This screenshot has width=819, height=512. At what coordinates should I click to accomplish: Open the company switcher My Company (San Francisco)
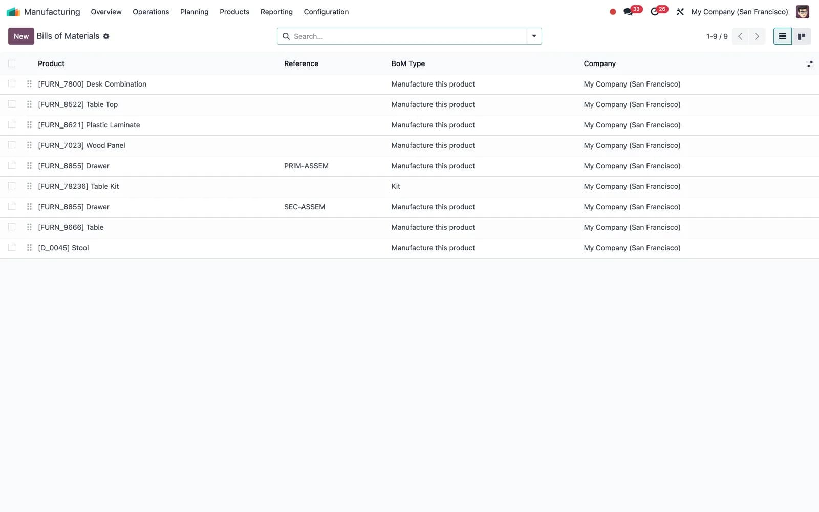(x=740, y=12)
